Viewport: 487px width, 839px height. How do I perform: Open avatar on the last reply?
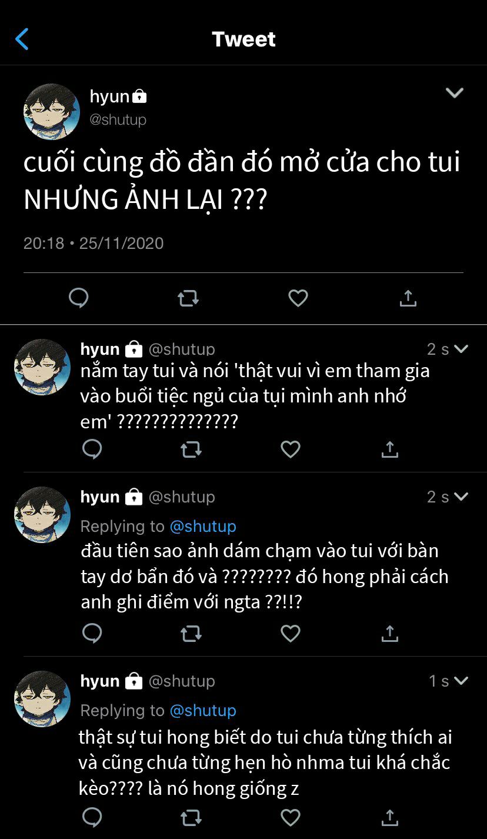[x=42, y=699]
